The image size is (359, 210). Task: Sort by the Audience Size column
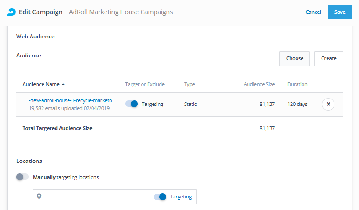point(259,84)
